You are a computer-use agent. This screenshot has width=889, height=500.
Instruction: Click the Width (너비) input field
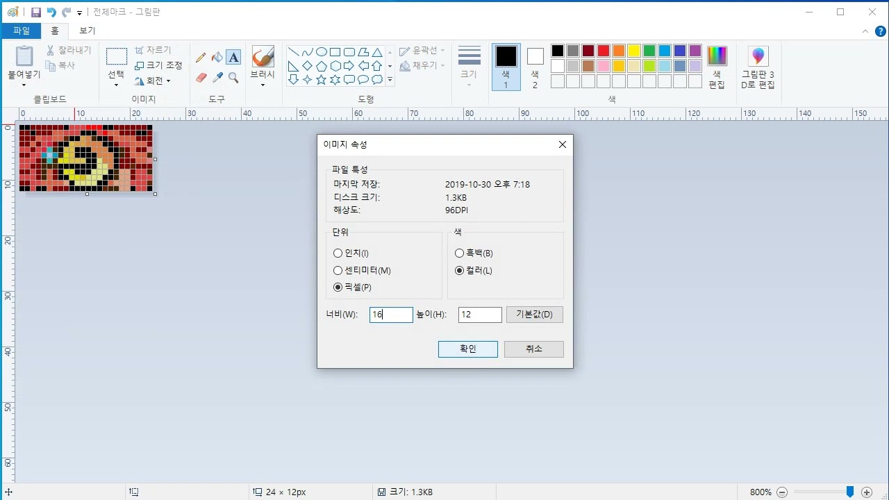point(391,315)
